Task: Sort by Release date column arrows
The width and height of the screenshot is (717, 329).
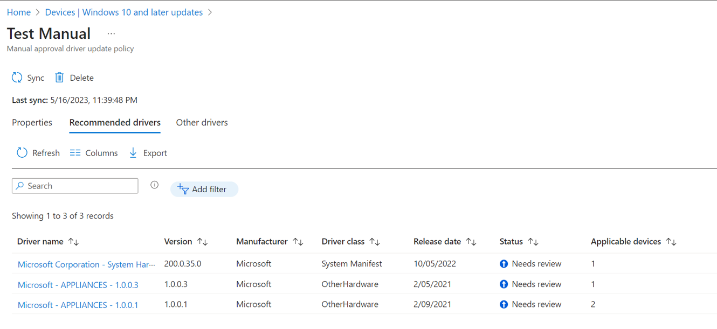Action: coord(471,242)
